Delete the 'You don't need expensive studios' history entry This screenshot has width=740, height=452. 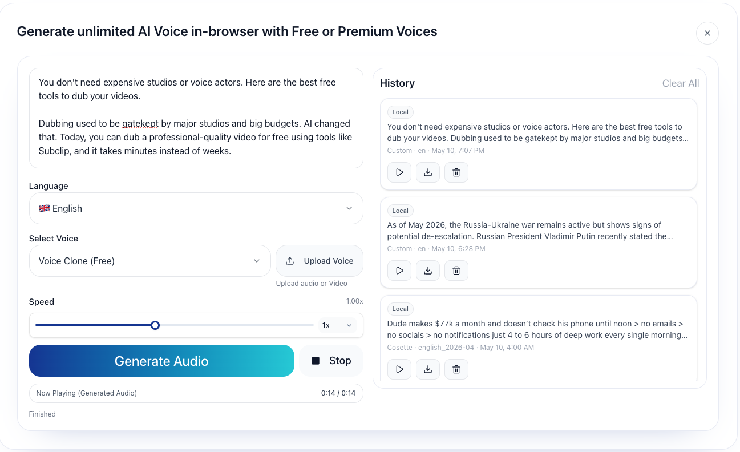tap(456, 172)
